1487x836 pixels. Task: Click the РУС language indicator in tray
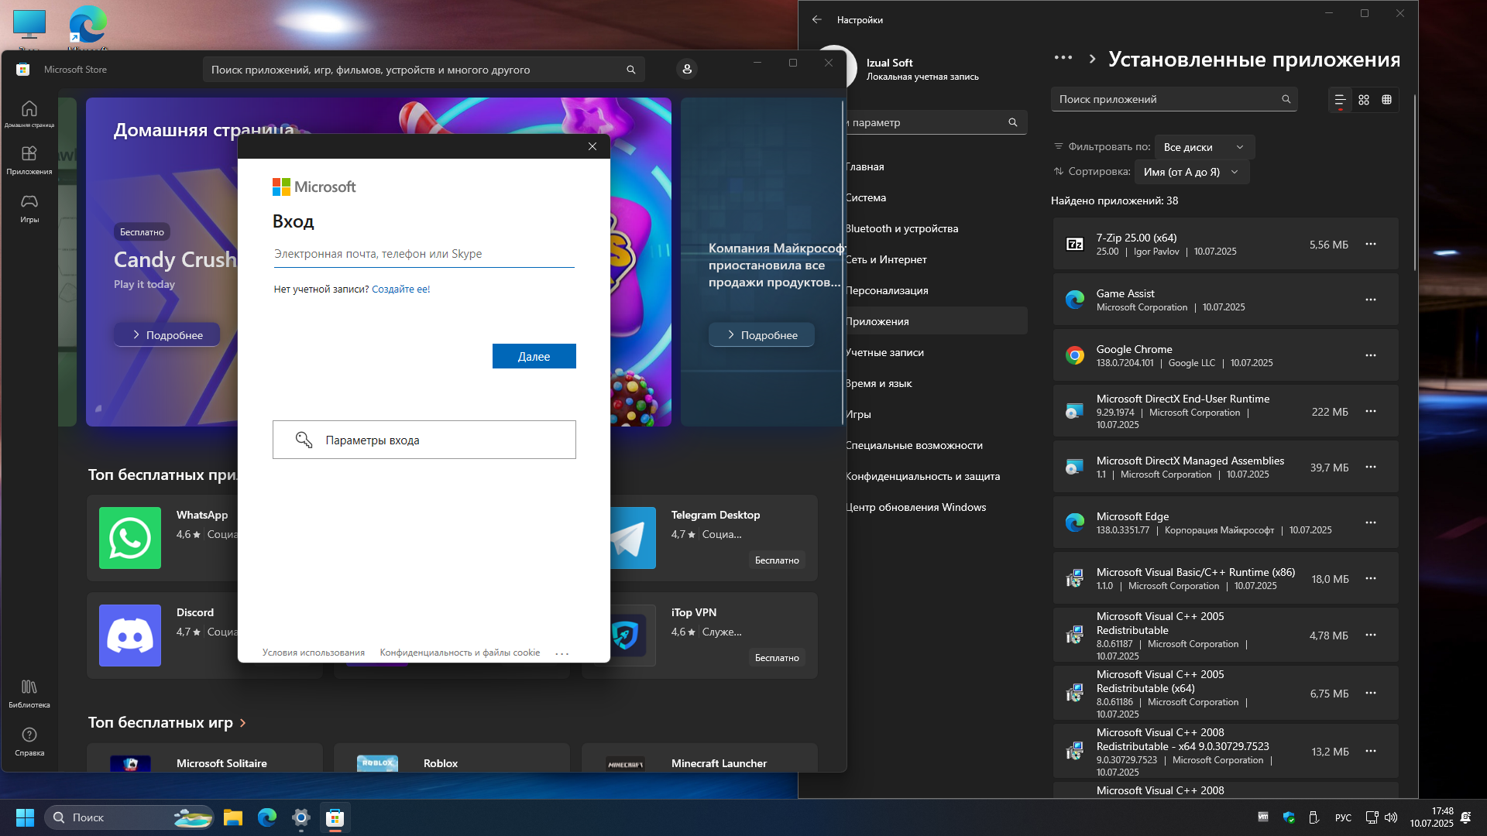[x=1343, y=817]
